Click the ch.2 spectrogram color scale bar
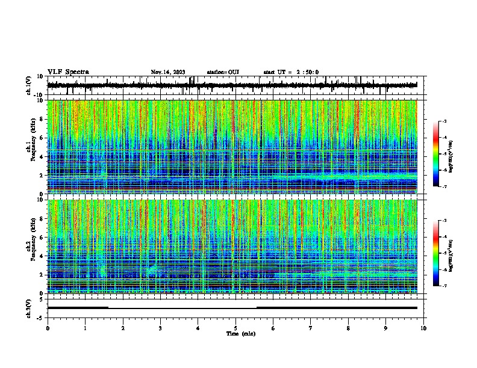Screen dimensions: 477x368 [x=435, y=253]
